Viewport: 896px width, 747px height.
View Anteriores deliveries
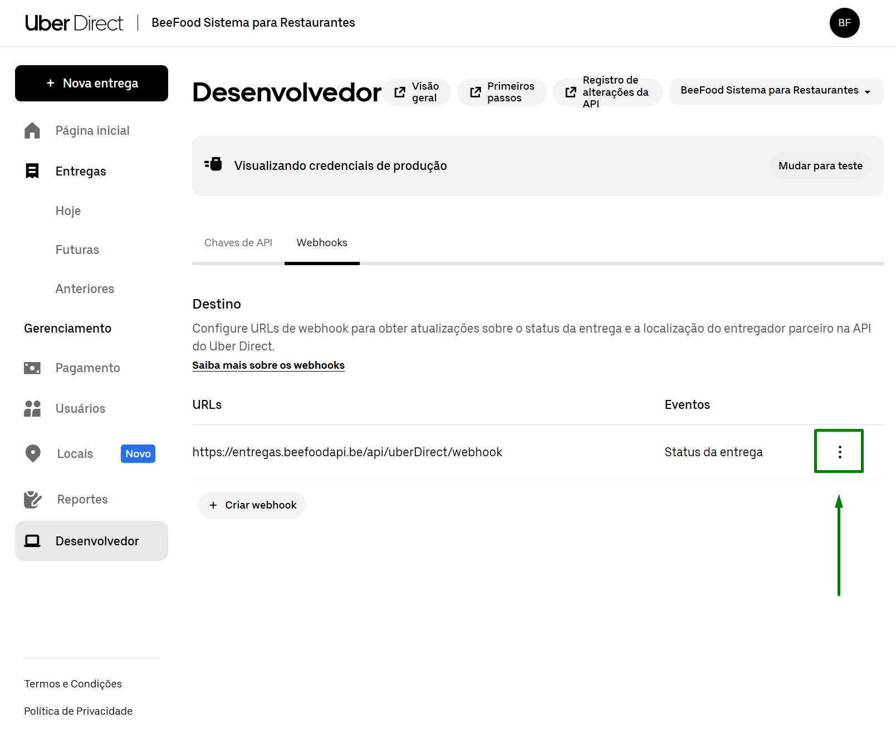pyautogui.click(x=85, y=289)
